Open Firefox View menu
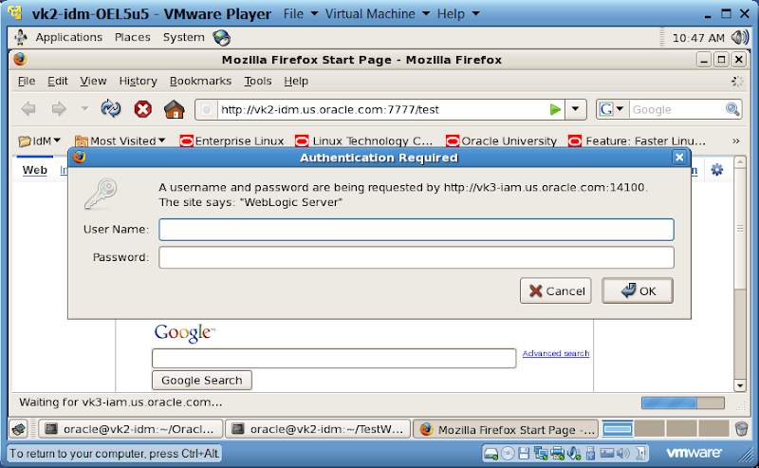Image resolution: width=759 pixels, height=468 pixels. (93, 81)
